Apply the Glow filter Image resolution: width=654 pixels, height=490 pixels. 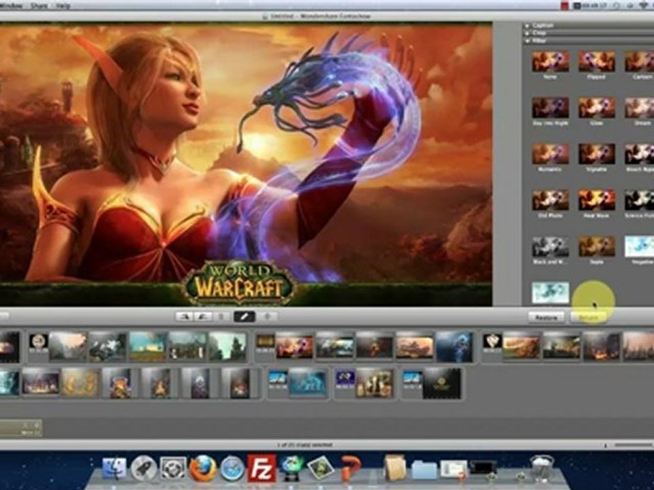pos(597,108)
